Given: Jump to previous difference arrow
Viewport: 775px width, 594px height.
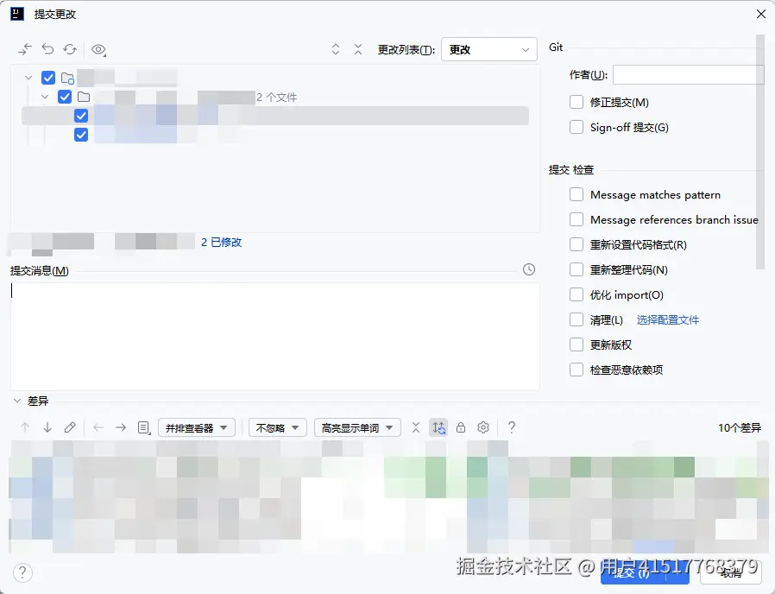Looking at the screenshot, I should pyautogui.click(x=25, y=427).
